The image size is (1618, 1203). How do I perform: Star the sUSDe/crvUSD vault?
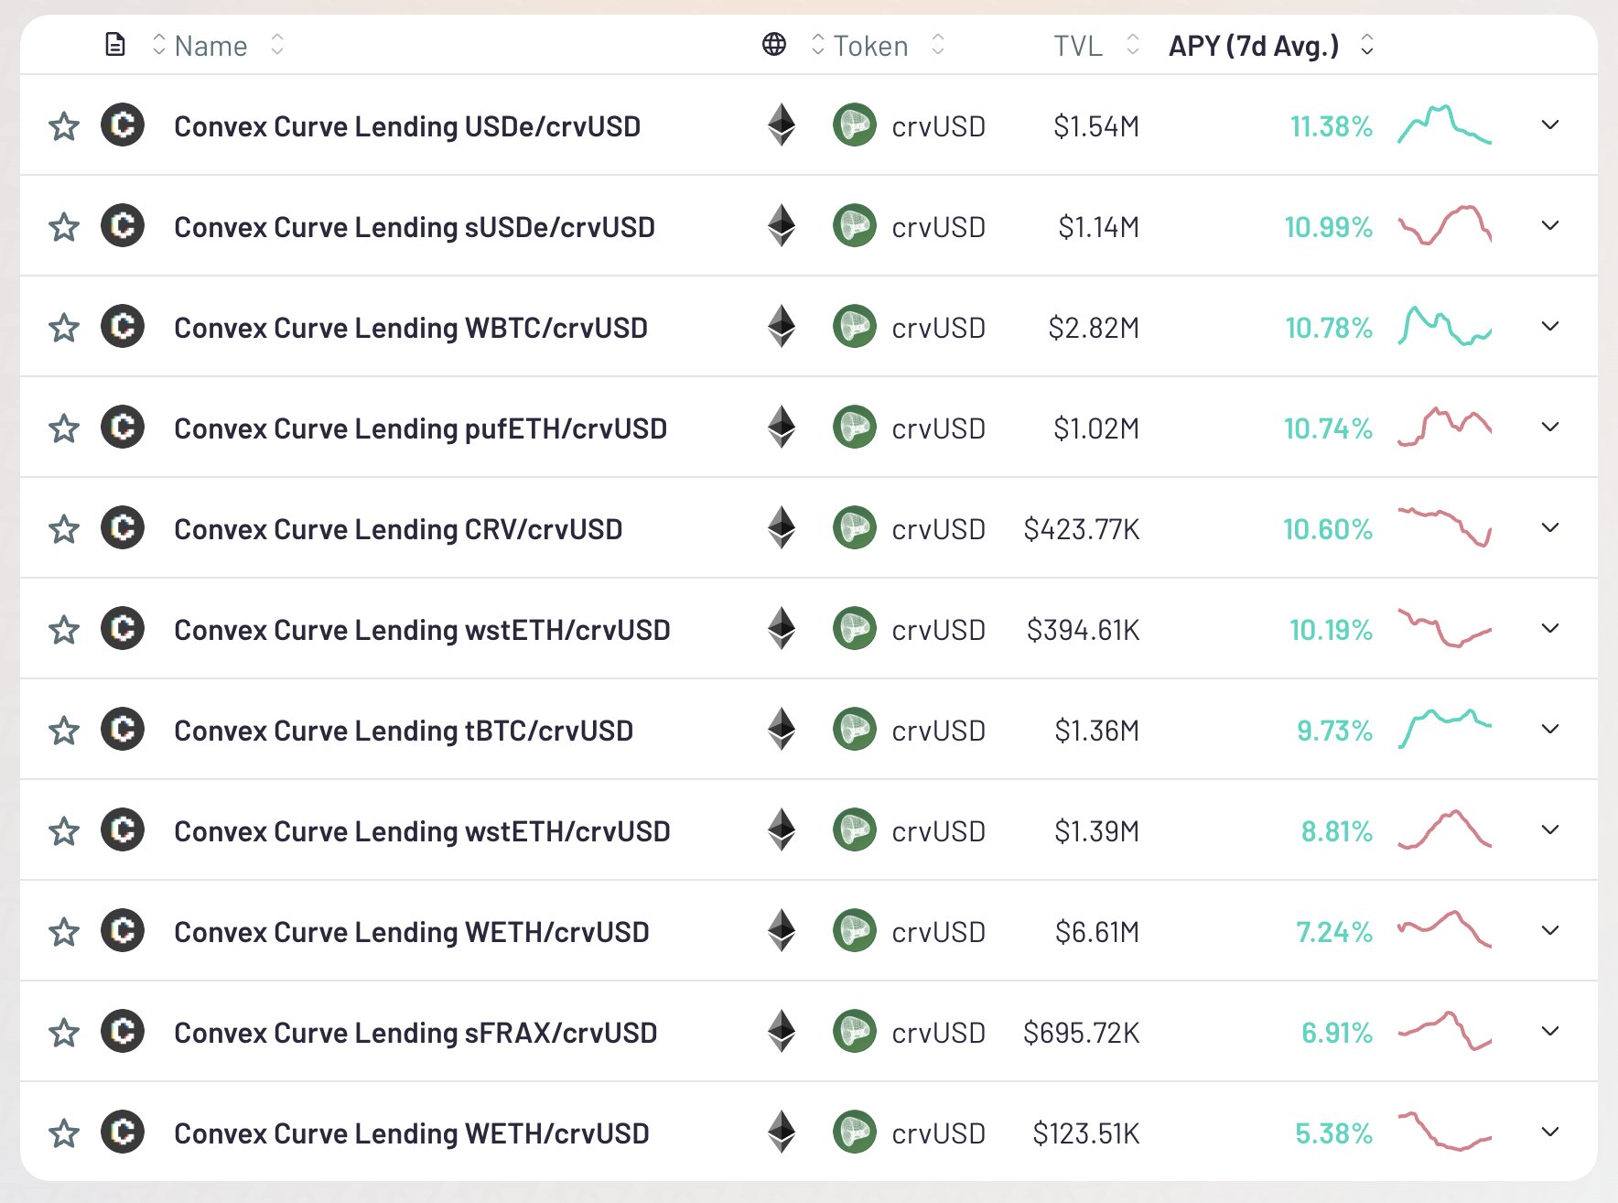pos(64,226)
